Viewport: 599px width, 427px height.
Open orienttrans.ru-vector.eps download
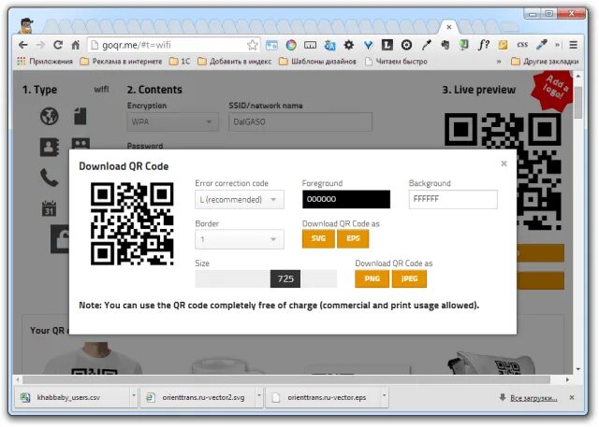click(x=321, y=398)
